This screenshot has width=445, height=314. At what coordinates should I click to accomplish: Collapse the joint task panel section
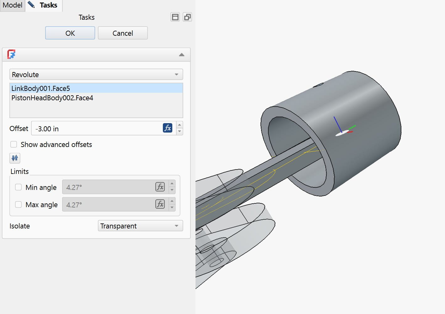pos(181,55)
